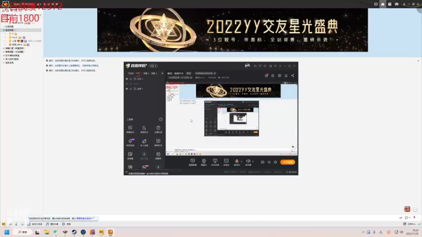Switch to the 场景 2 scene tab
The width and height of the screenshot is (422, 237).
coord(146,73)
